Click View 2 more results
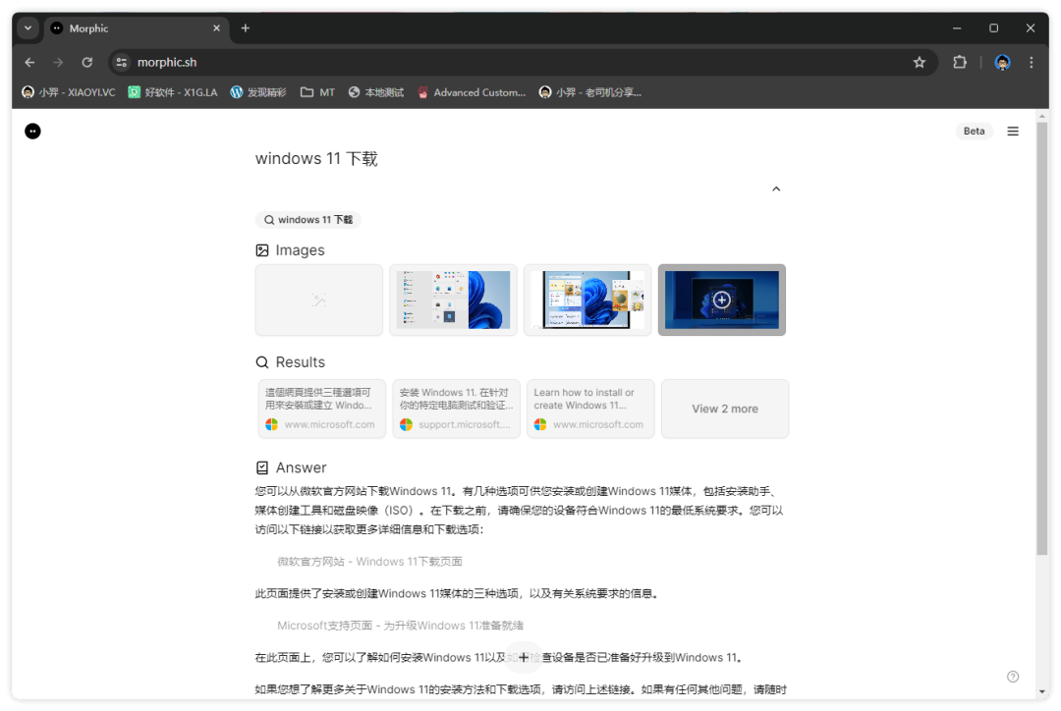This screenshot has height=711, width=1061. [725, 409]
